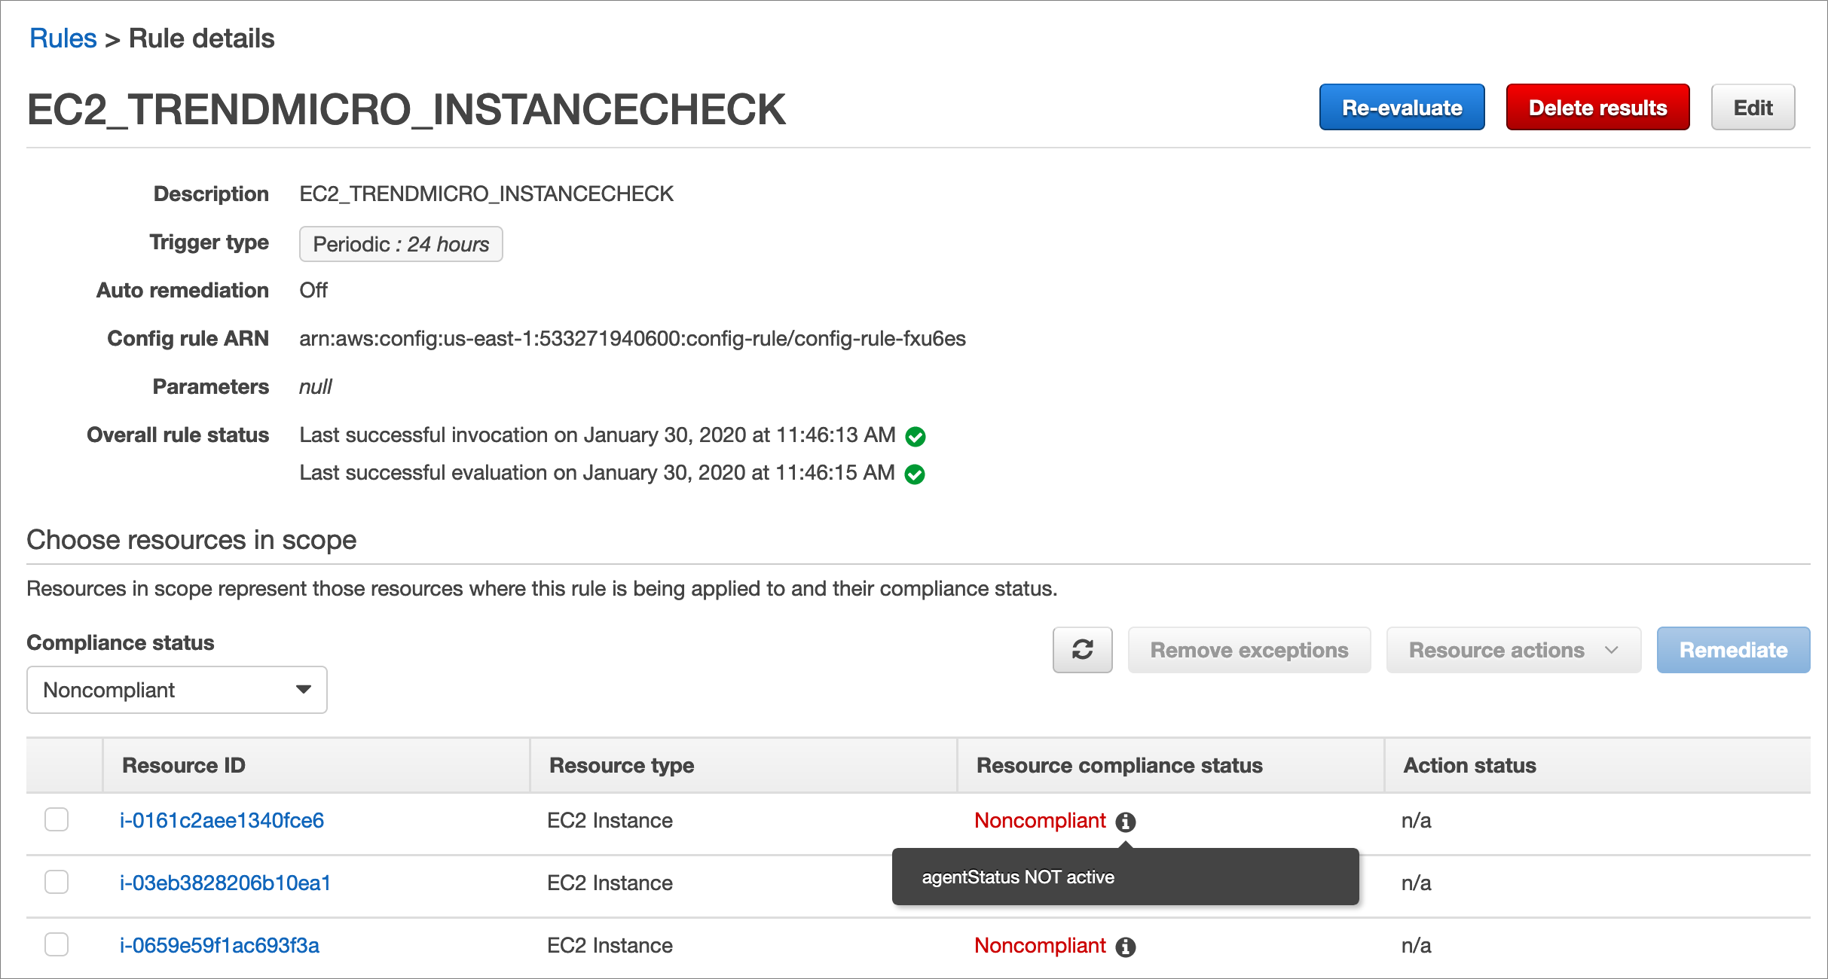The image size is (1828, 979).
Task: Click the Resource ID column header
Action: 184,765
